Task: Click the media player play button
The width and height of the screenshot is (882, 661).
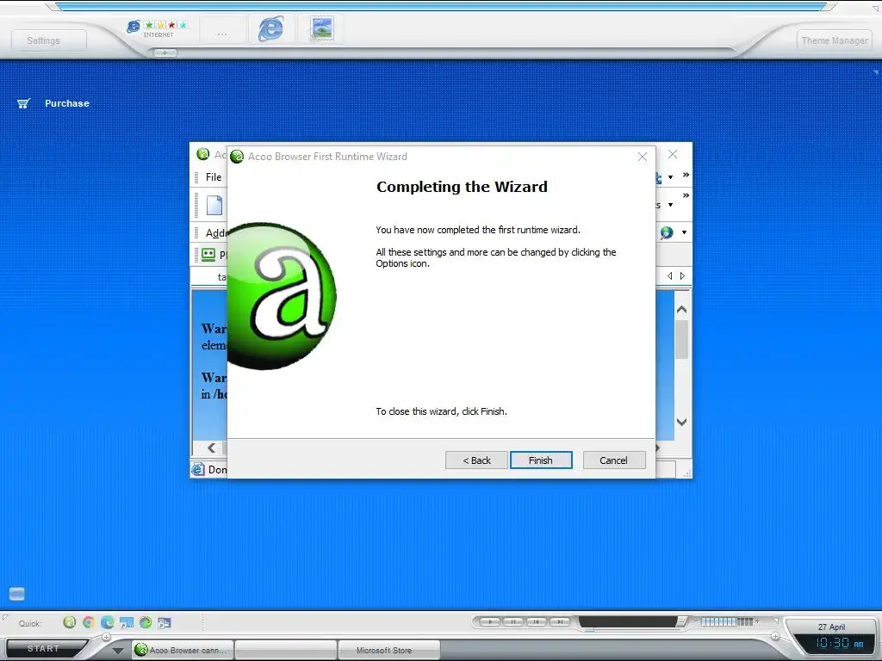Action: pyautogui.click(x=490, y=621)
